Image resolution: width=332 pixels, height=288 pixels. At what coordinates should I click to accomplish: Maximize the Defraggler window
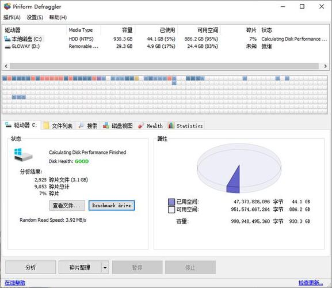(302, 6)
